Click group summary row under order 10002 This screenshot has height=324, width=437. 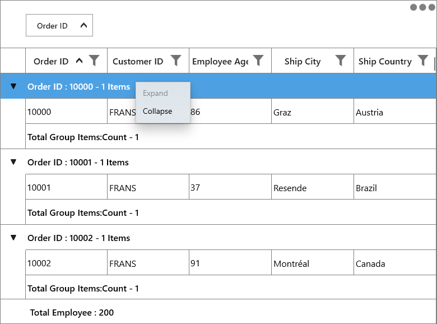pos(231,287)
